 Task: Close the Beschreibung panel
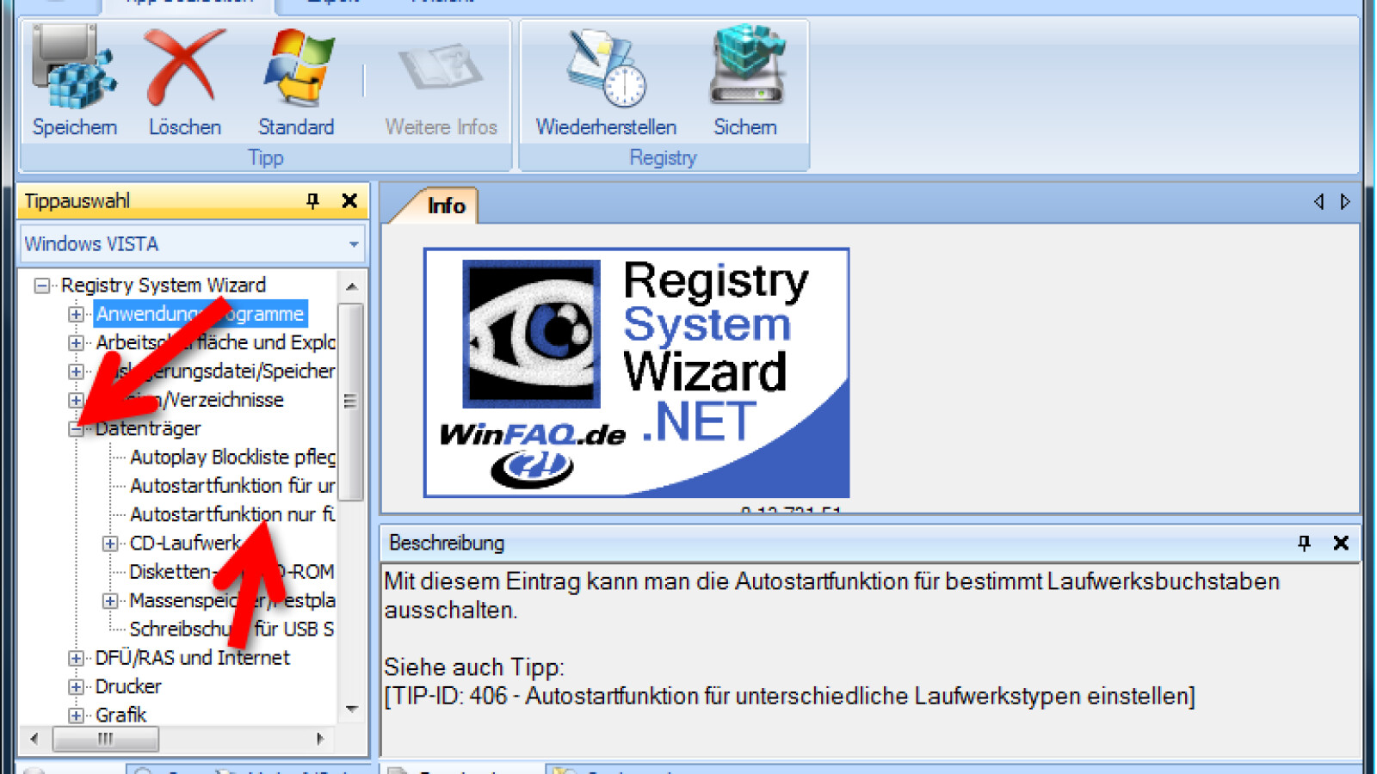(x=1341, y=543)
